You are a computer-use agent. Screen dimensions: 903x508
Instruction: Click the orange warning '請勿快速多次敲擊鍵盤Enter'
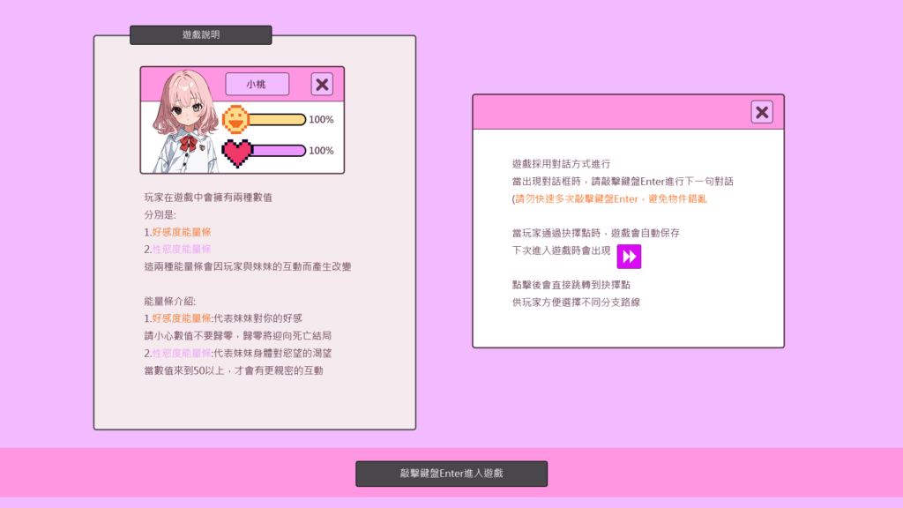coord(577,198)
